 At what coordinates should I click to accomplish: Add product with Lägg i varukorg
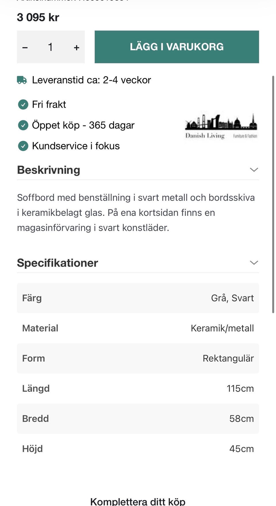click(x=177, y=47)
